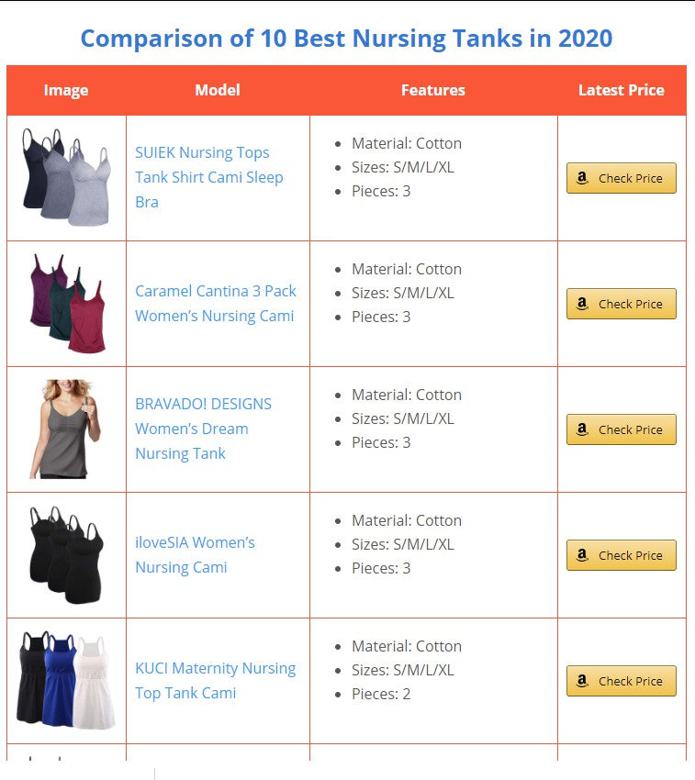Check Price for iloveSIA nursing cami
The image size is (695, 780).
point(622,555)
